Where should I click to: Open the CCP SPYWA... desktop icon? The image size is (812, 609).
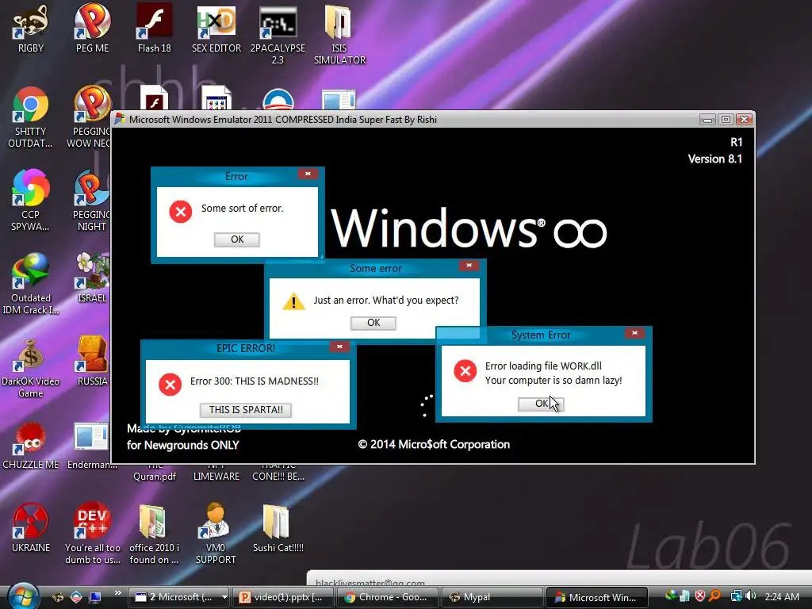(31, 201)
